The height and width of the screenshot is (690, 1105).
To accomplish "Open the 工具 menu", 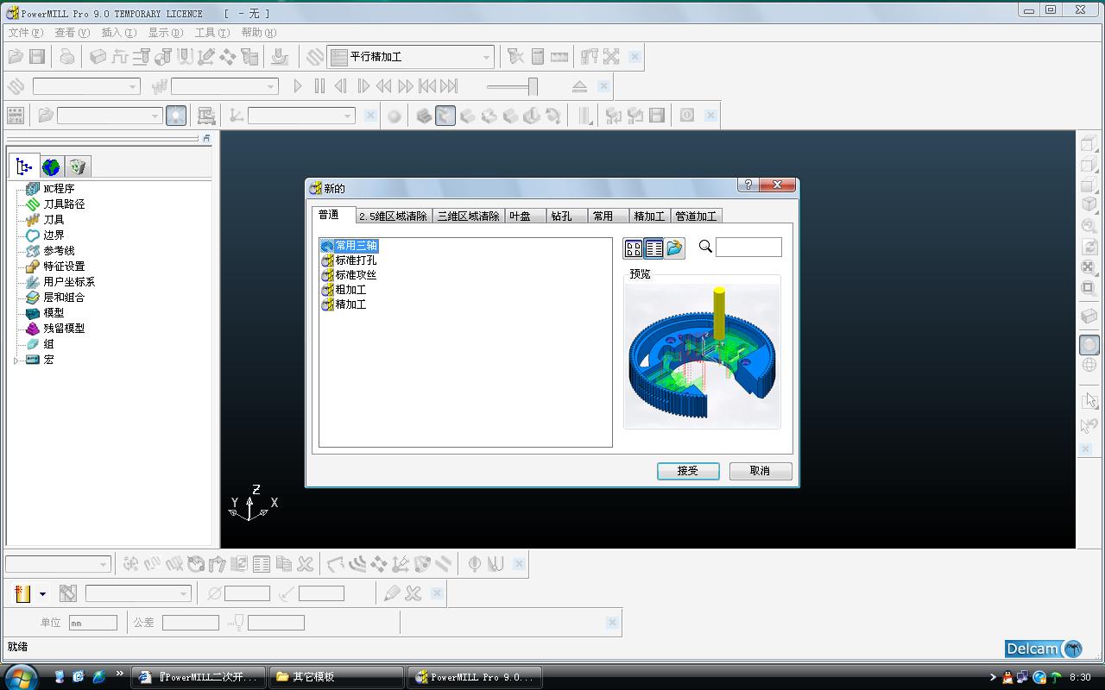I will pyautogui.click(x=212, y=33).
